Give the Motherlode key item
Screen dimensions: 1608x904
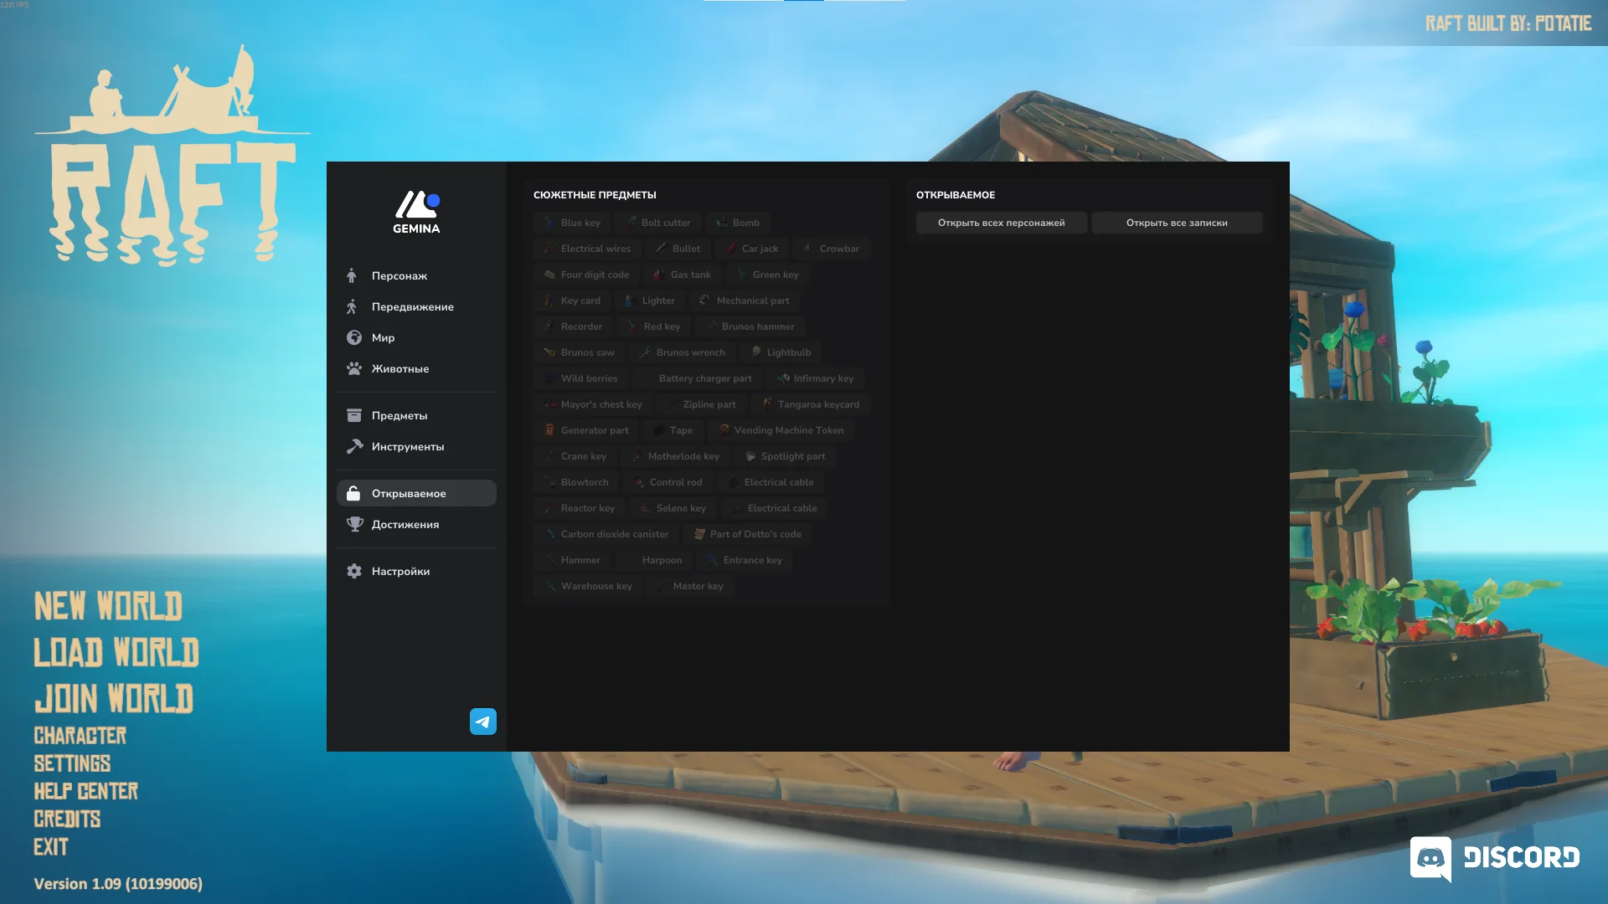[x=675, y=456]
